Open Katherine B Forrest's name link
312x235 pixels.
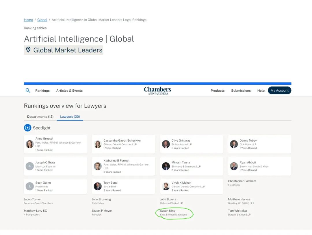pyautogui.click(x=116, y=161)
